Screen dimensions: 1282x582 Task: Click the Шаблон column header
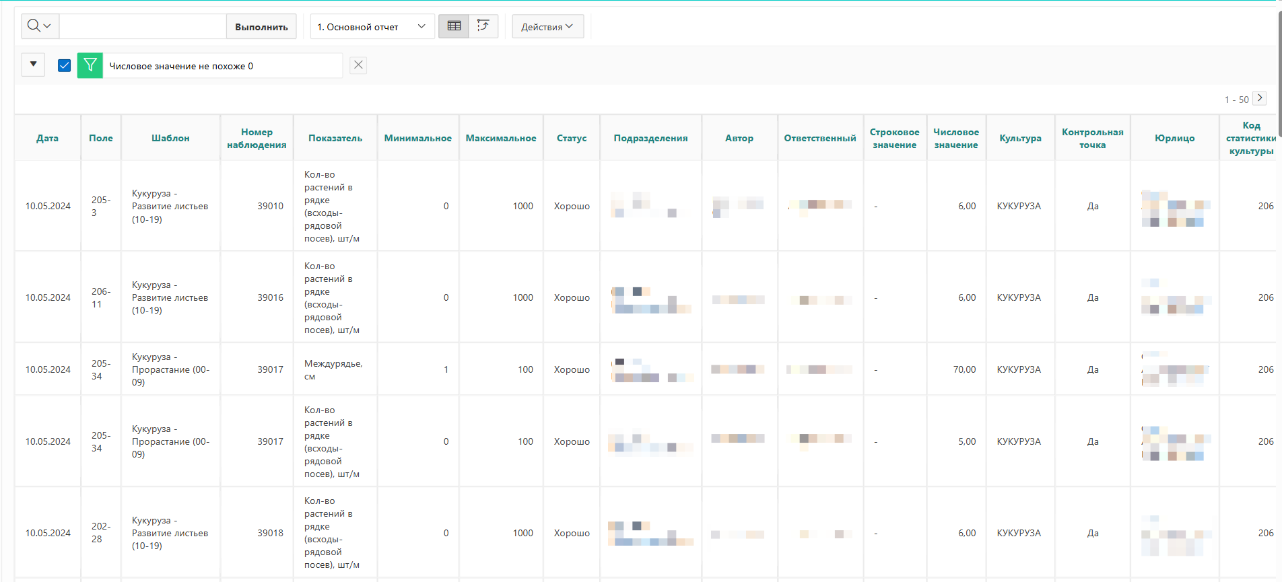click(170, 138)
